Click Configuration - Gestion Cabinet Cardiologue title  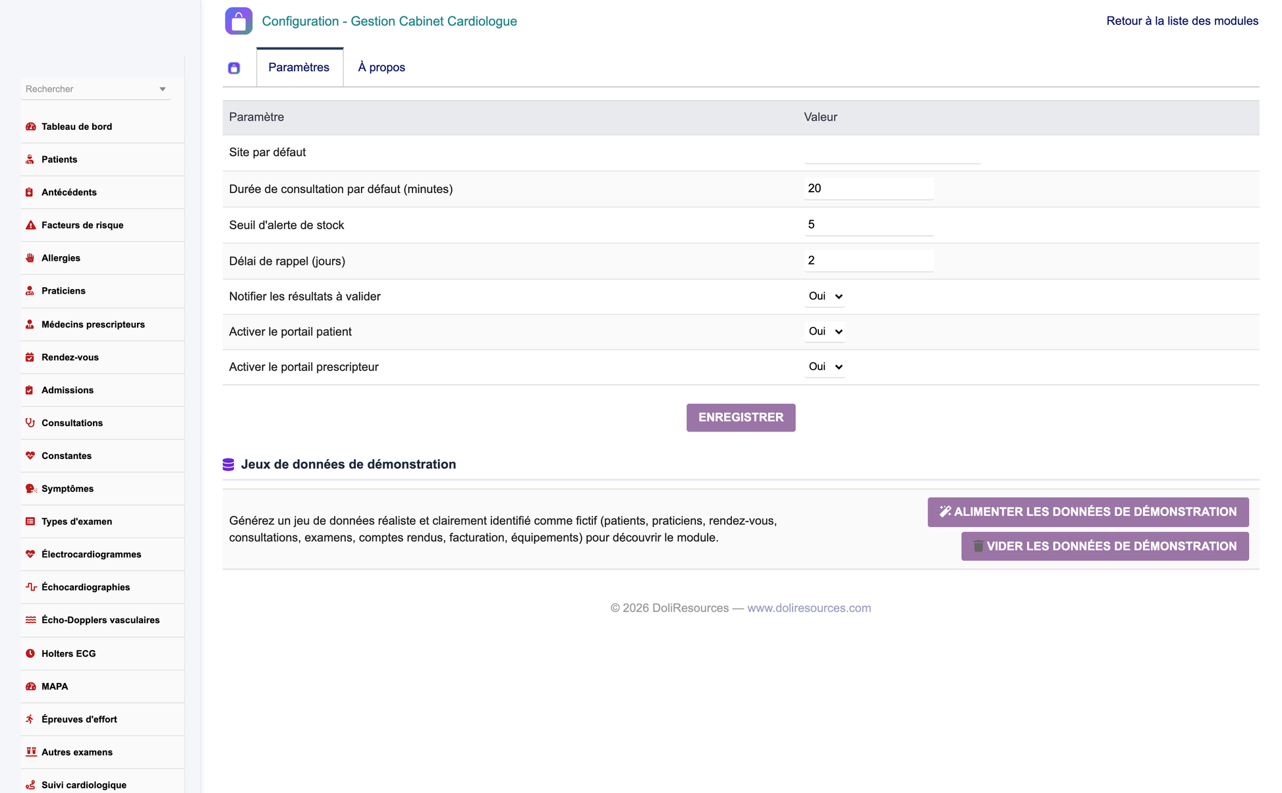tap(389, 21)
